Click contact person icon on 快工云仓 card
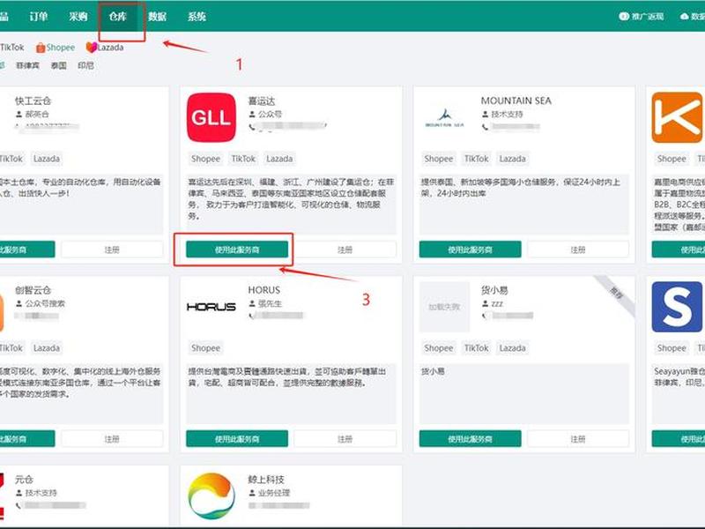Viewport: 705px width, 529px height. pyautogui.click(x=19, y=115)
